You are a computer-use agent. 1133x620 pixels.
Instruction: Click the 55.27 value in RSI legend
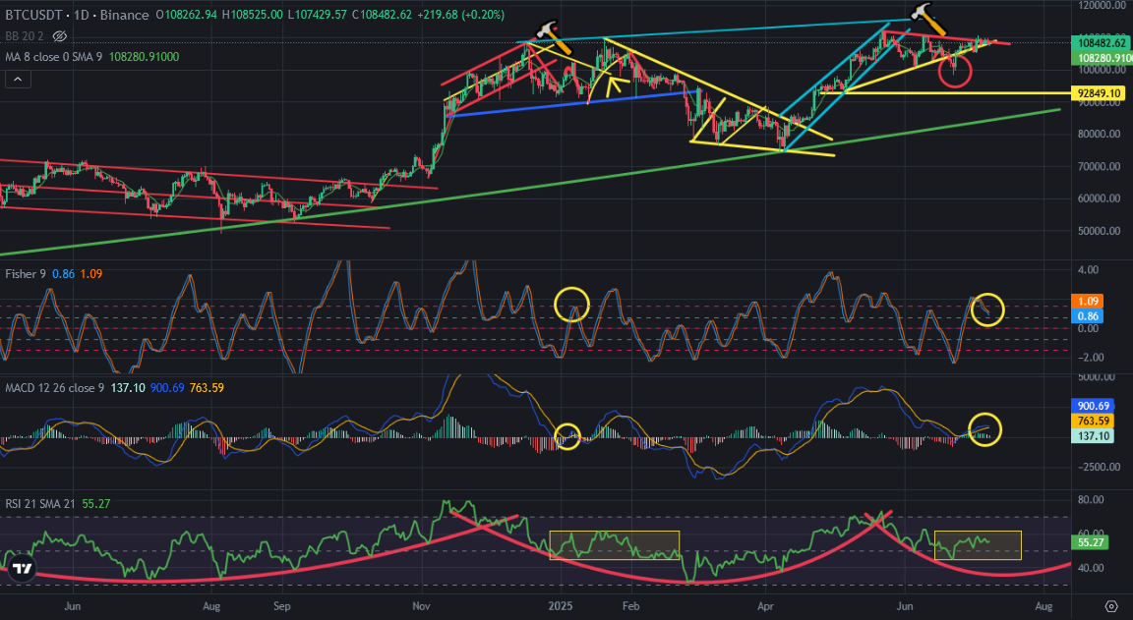tap(96, 504)
